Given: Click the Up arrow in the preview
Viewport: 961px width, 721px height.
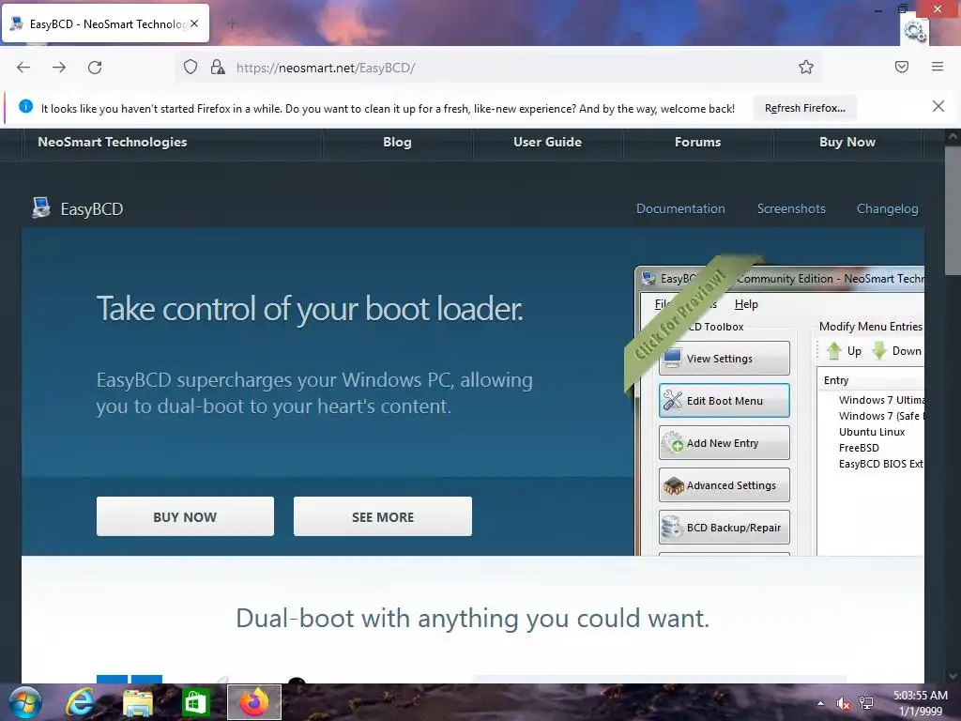Looking at the screenshot, I should 844,351.
